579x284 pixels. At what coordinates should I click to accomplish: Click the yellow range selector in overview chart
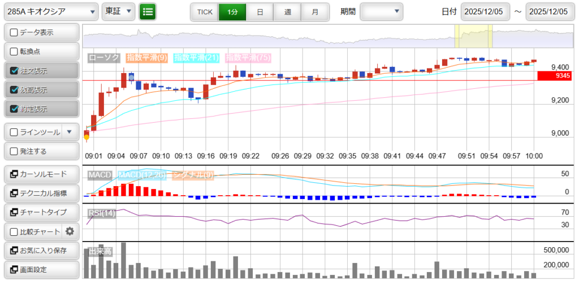pos(473,36)
